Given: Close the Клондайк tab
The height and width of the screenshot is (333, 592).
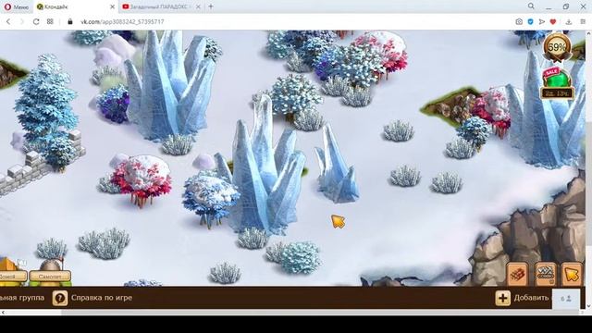Looking at the screenshot, I should (x=112, y=6).
